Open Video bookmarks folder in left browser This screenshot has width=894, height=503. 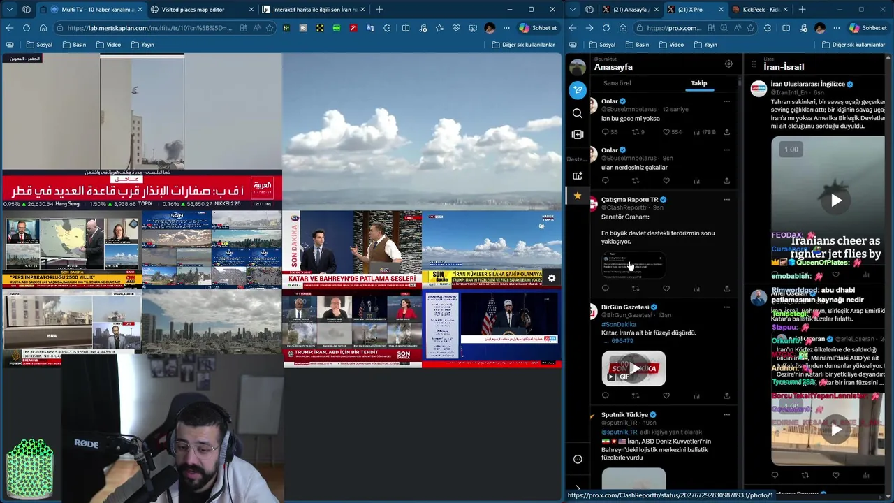pyautogui.click(x=108, y=45)
